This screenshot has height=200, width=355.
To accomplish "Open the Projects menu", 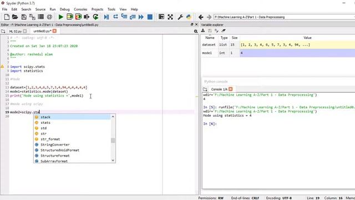I will [98, 9].
